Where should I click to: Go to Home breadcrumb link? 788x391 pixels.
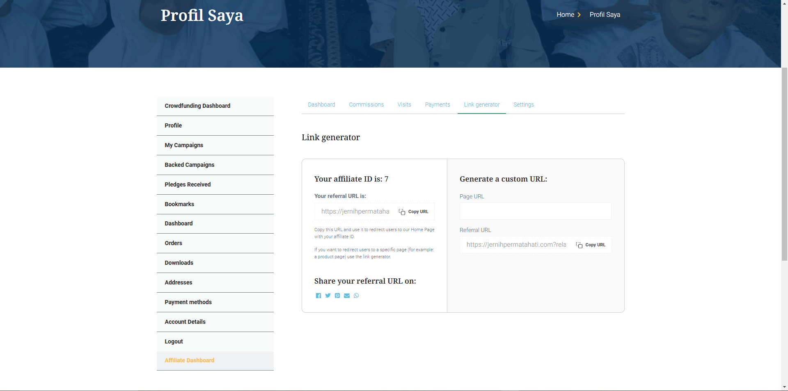click(x=565, y=15)
